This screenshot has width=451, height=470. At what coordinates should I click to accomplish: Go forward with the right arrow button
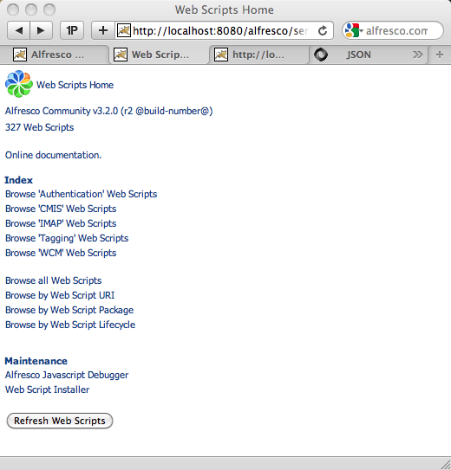click(x=41, y=30)
